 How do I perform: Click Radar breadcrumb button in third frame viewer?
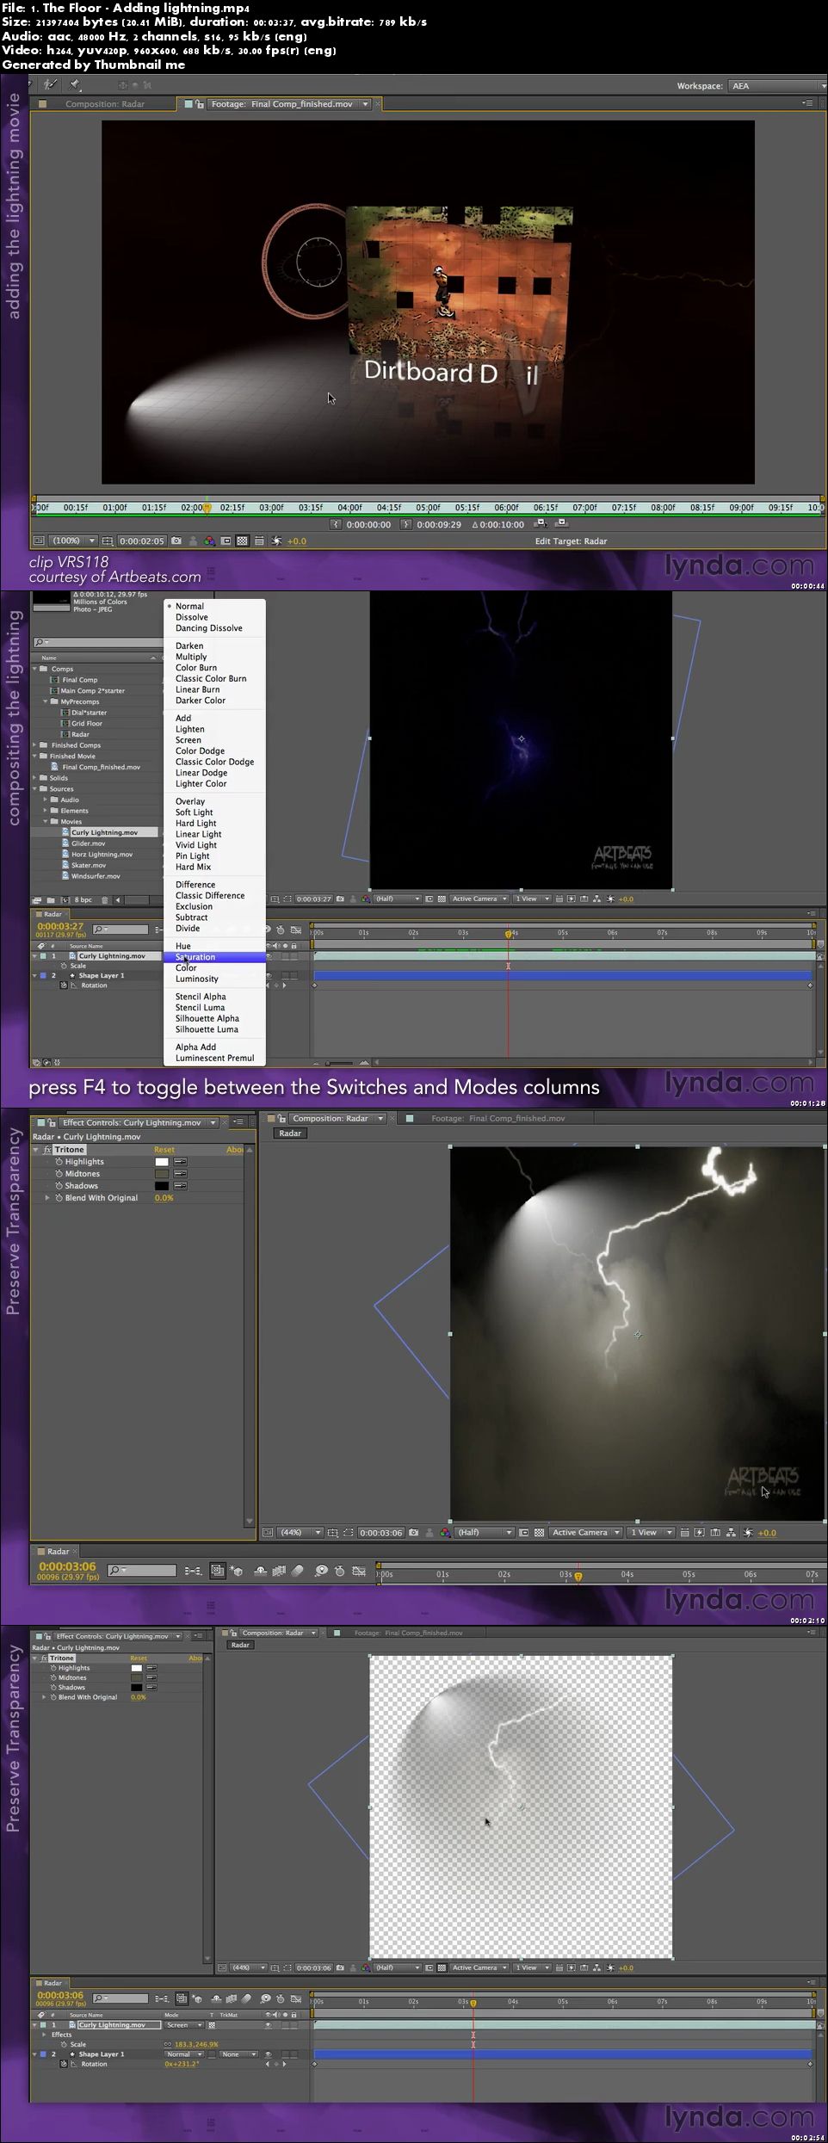[290, 1133]
